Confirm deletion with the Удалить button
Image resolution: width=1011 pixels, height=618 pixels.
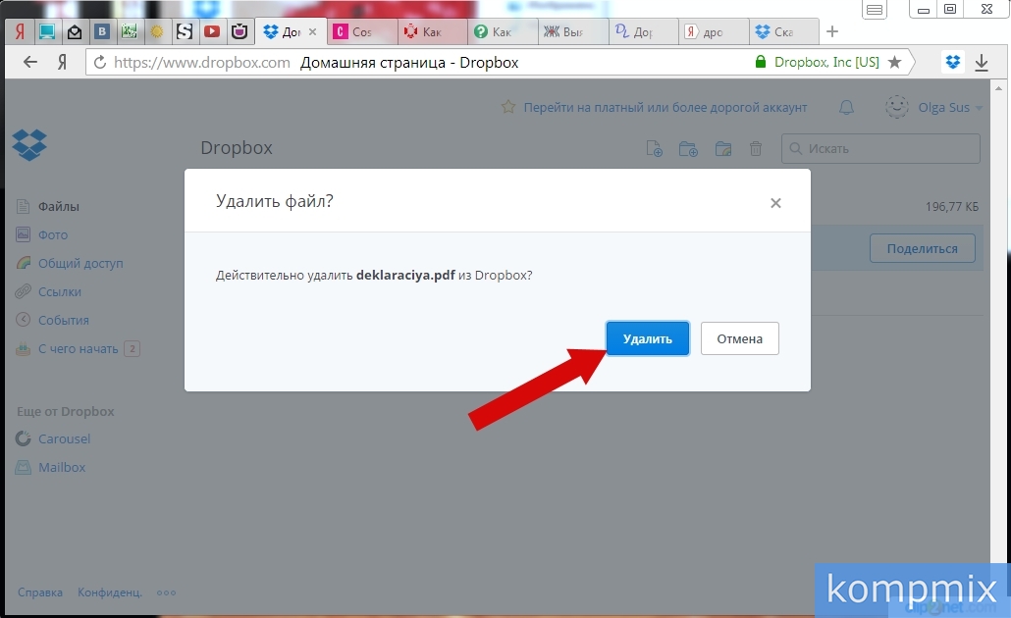(648, 338)
